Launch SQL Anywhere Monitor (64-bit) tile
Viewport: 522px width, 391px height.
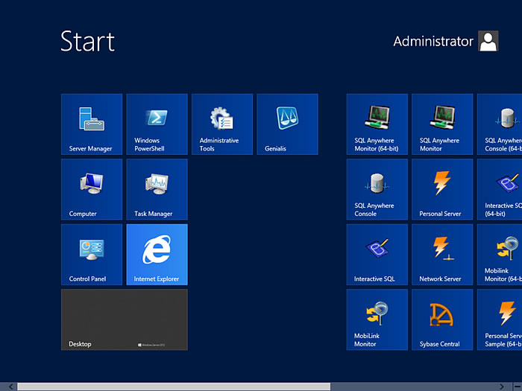tap(377, 124)
